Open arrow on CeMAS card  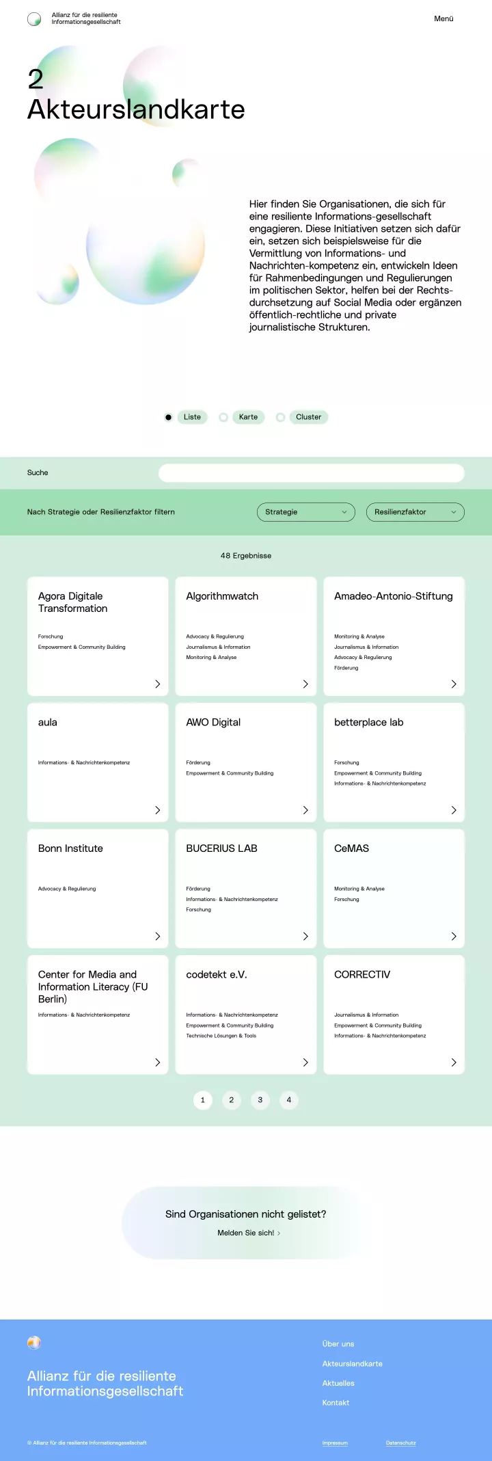pyautogui.click(x=454, y=936)
